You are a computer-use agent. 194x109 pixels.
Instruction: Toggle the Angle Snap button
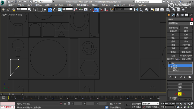[x=97, y=9]
